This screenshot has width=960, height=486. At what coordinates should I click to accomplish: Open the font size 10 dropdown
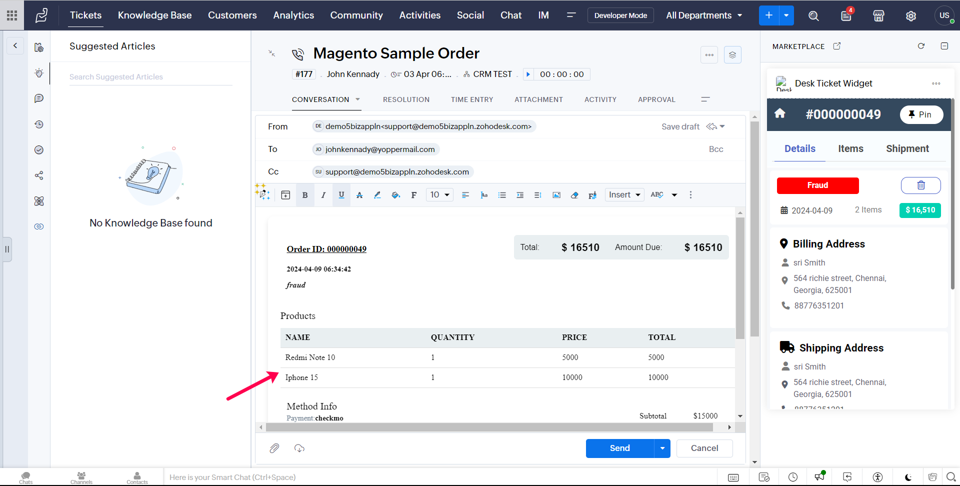coord(439,195)
